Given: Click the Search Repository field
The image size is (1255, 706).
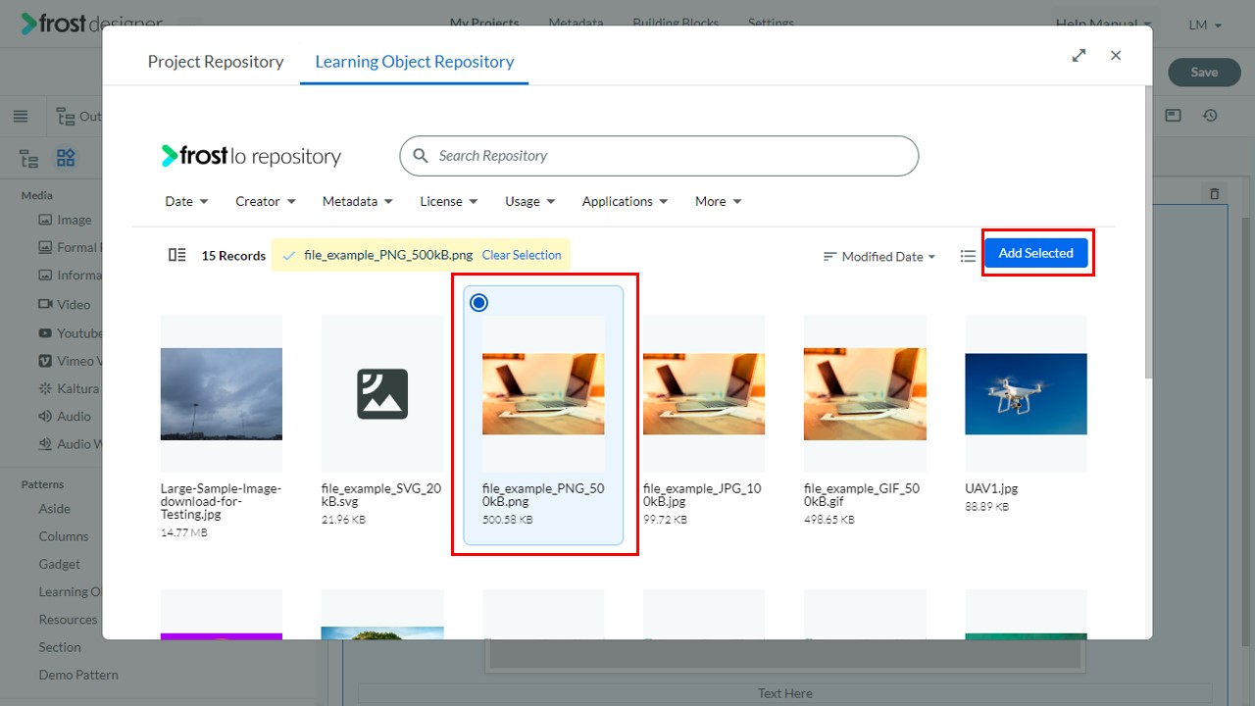Looking at the screenshot, I should [x=659, y=156].
